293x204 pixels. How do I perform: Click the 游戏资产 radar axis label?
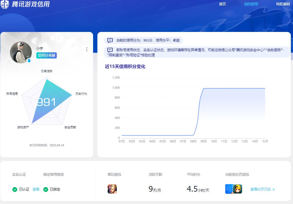point(23,127)
